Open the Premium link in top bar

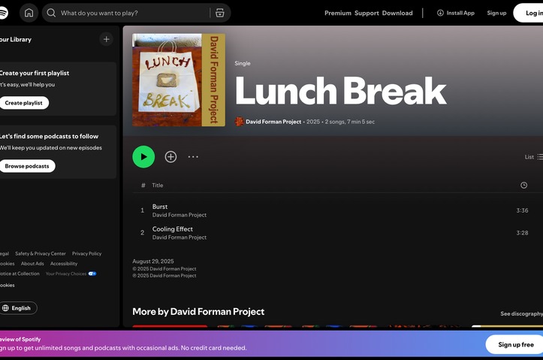pyautogui.click(x=338, y=14)
